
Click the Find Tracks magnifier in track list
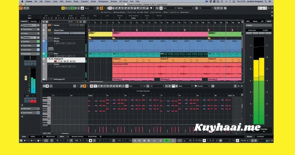(84, 22)
